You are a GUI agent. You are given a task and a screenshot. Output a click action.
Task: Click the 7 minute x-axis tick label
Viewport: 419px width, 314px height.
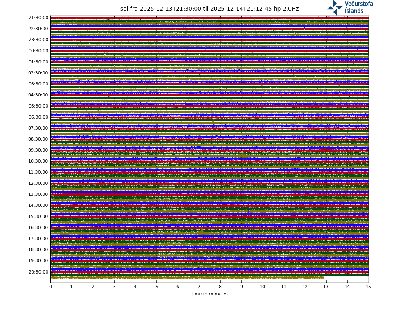[x=199, y=287]
